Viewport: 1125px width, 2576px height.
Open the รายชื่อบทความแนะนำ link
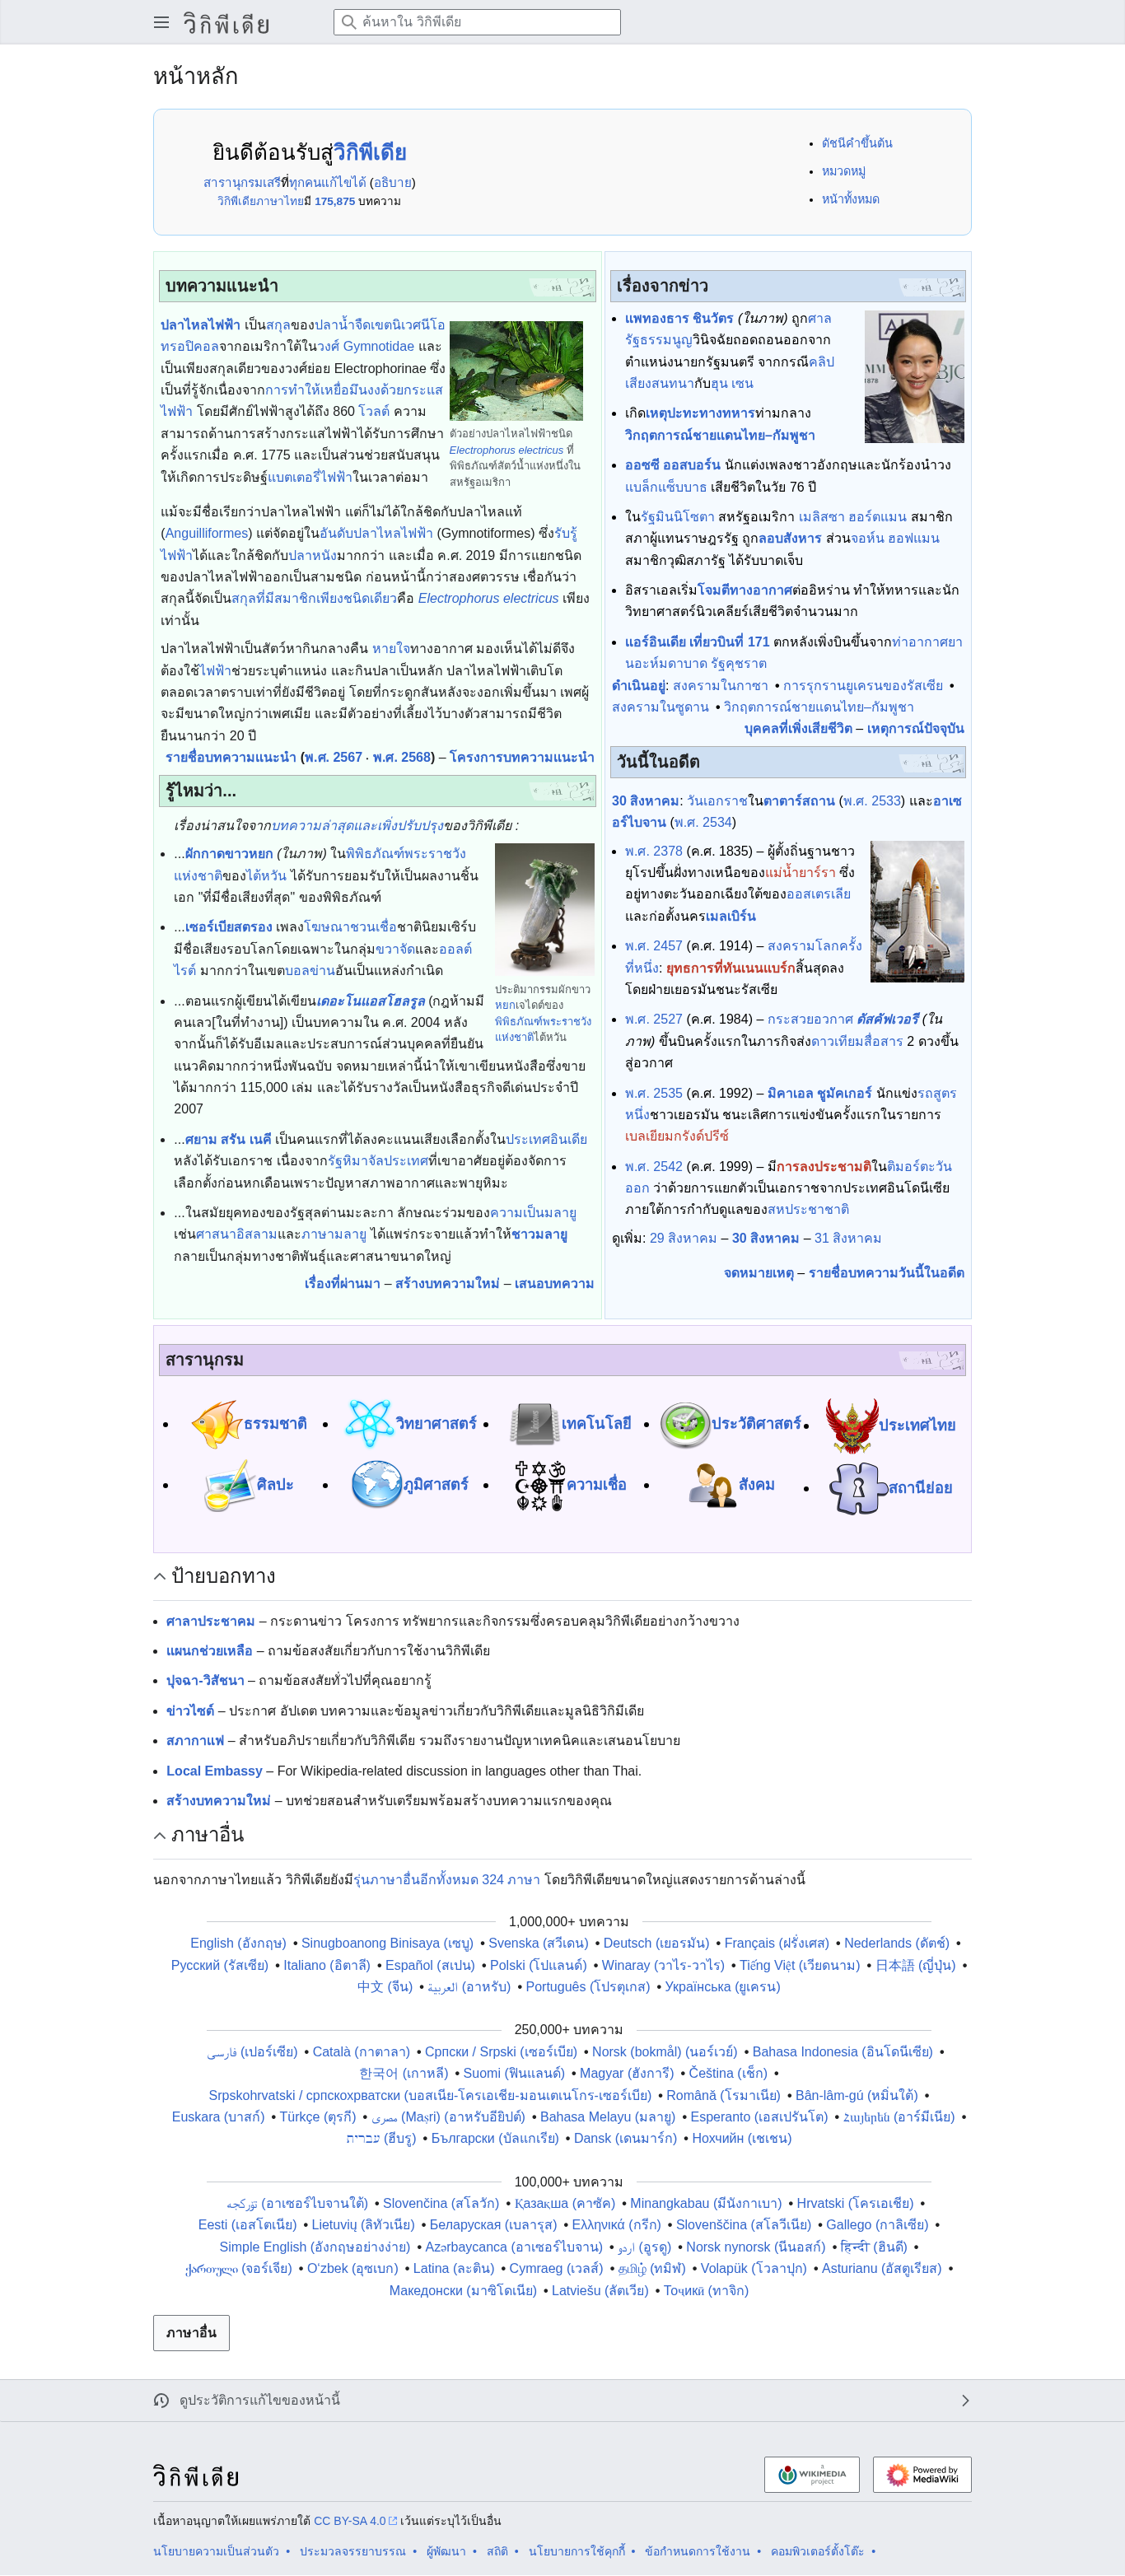(x=231, y=757)
